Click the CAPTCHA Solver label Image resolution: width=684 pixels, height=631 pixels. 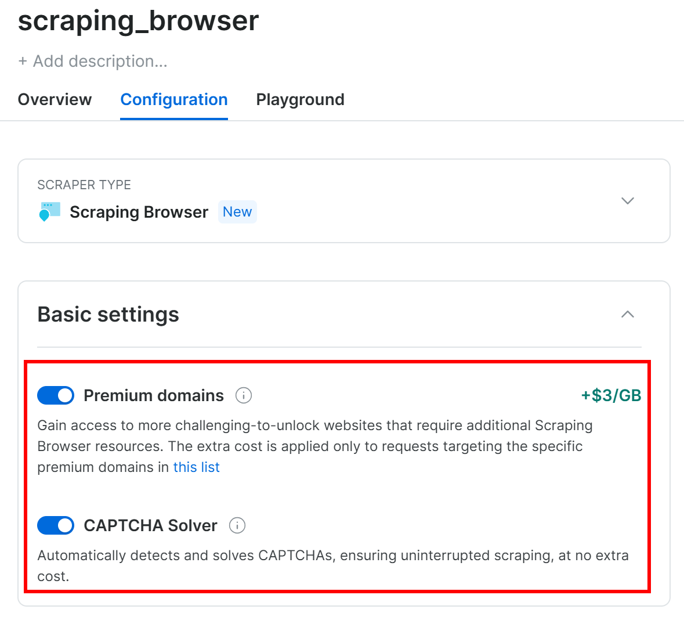[150, 525]
